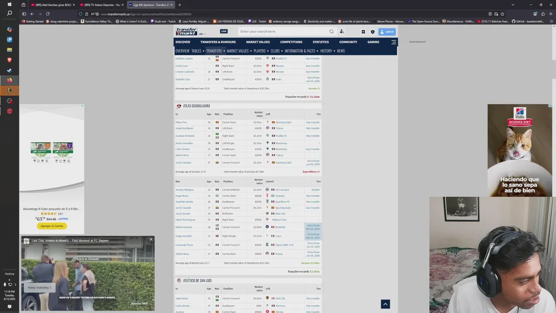
Task: Reload the current page
Action: click(x=48, y=14)
